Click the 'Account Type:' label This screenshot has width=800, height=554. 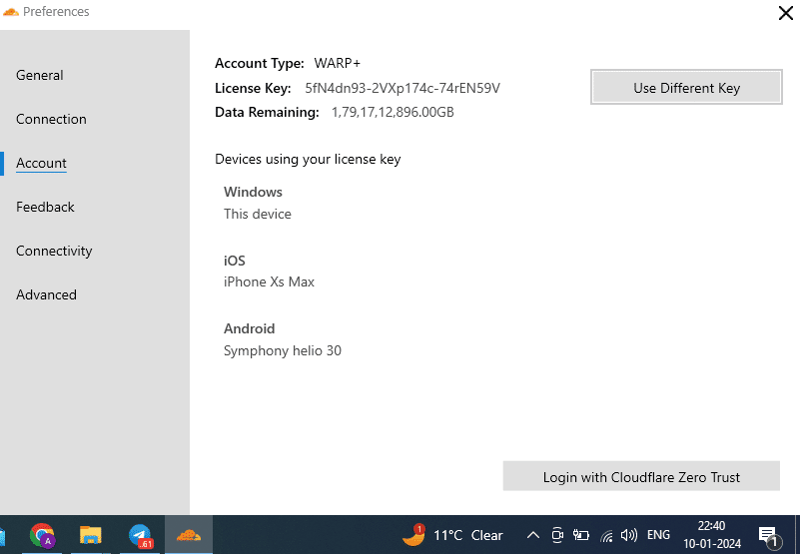[260, 63]
